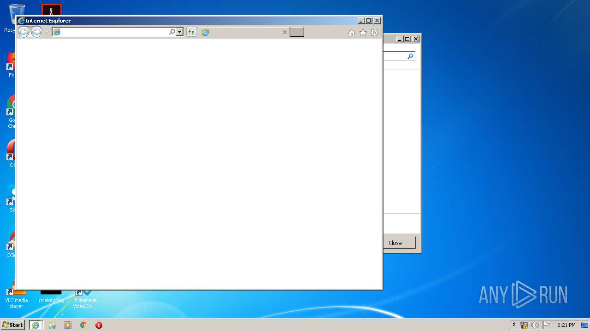
Task: Open the Home page icon
Action: [x=352, y=33]
